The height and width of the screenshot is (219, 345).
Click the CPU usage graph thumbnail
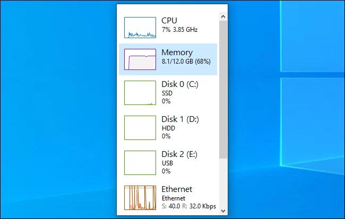tap(140, 27)
